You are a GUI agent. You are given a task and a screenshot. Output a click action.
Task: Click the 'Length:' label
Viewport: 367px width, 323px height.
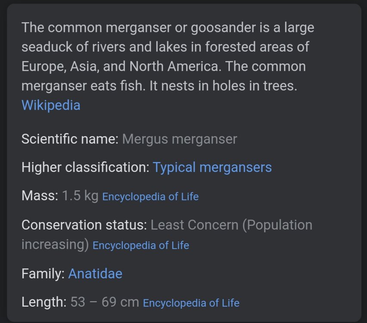tap(44, 302)
